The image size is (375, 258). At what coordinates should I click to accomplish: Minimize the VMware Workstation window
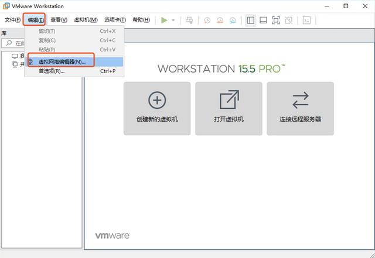(x=327, y=6)
